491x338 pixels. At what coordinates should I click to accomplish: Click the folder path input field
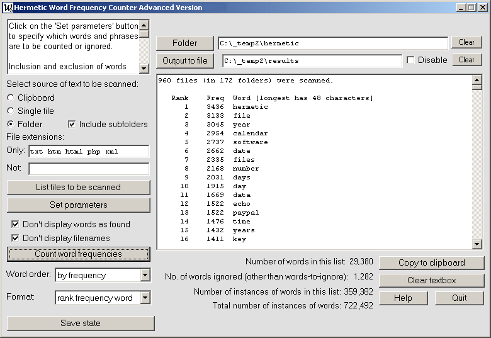[x=333, y=43]
